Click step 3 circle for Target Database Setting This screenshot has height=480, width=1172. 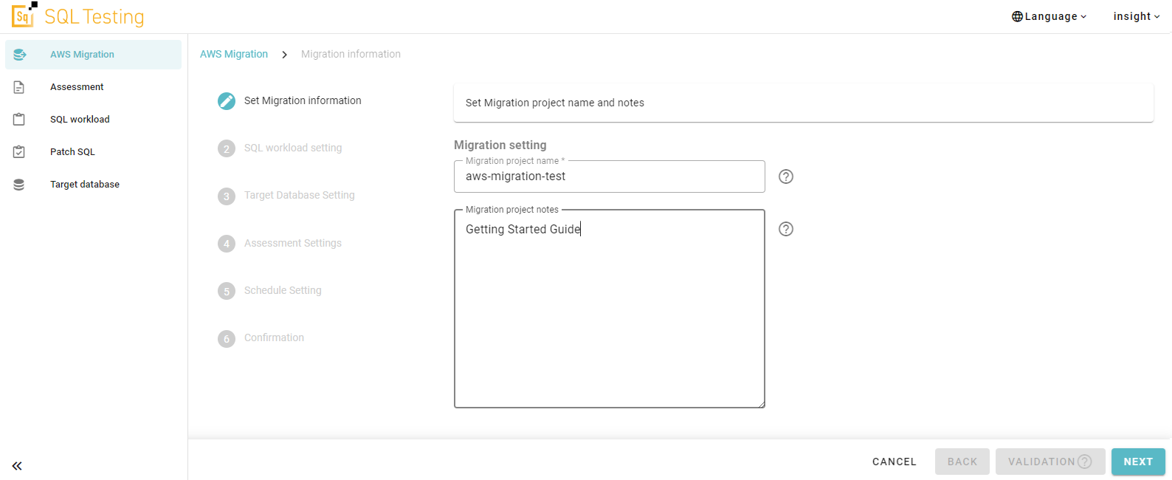(227, 196)
